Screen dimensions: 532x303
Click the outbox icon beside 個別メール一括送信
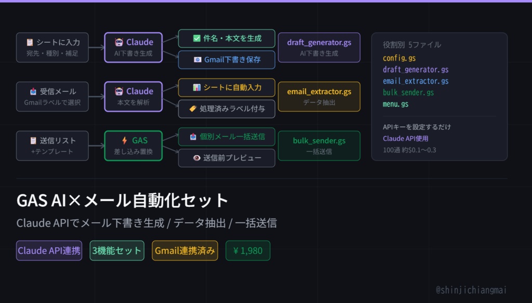193,137
